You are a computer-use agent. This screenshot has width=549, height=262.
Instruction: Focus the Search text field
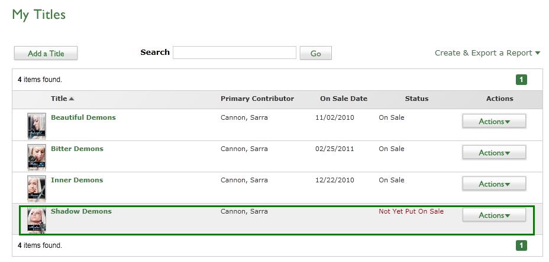click(x=234, y=53)
